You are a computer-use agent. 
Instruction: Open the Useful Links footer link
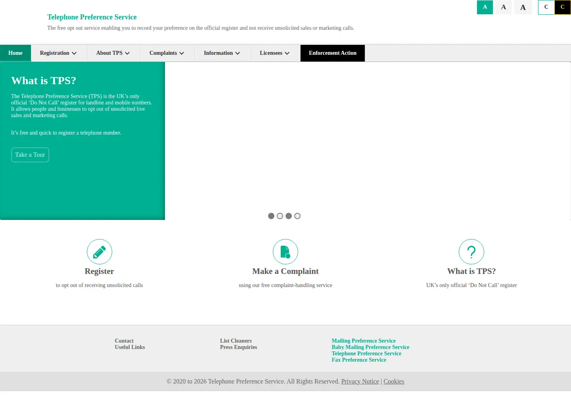pos(130,347)
